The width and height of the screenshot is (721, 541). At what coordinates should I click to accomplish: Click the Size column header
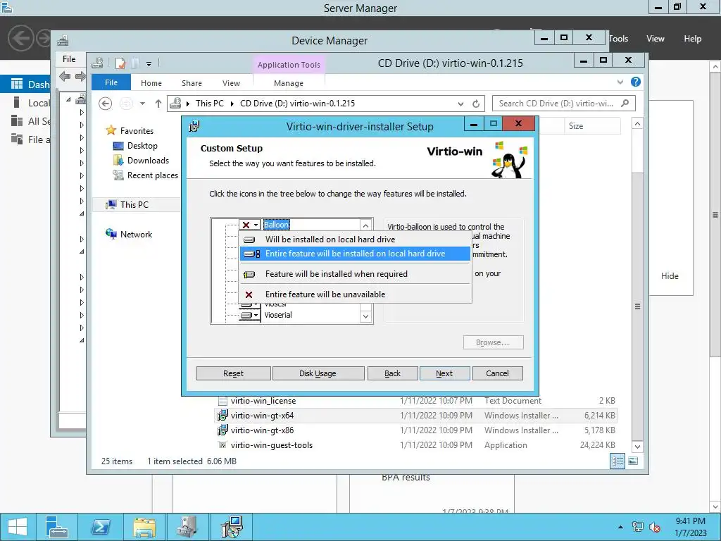coord(592,126)
